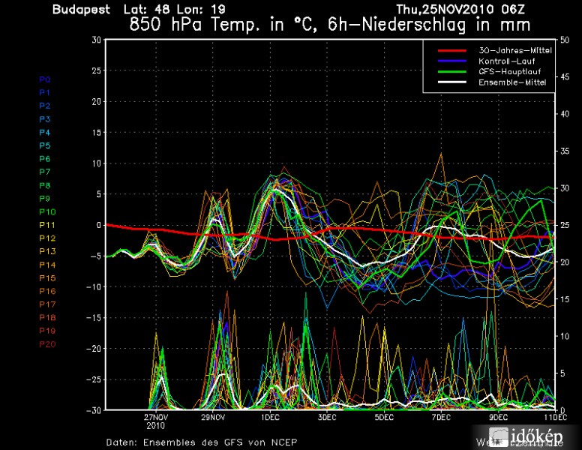Click the 5DEC date axis label
This screenshot has width=582, height=450.
click(x=384, y=417)
